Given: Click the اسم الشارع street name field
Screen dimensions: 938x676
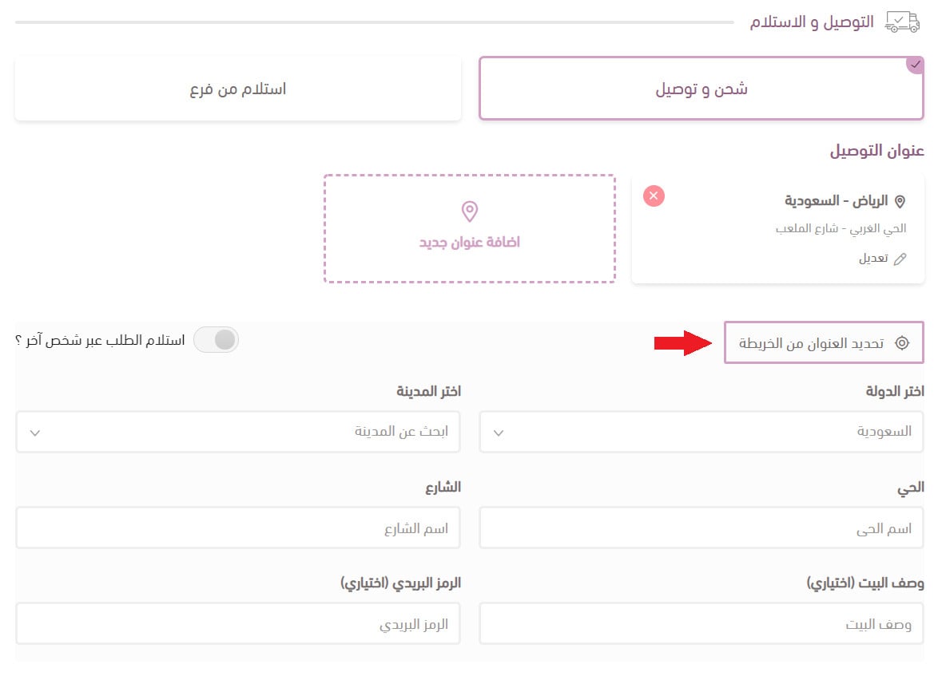Looking at the screenshot, I should point(238,528).
